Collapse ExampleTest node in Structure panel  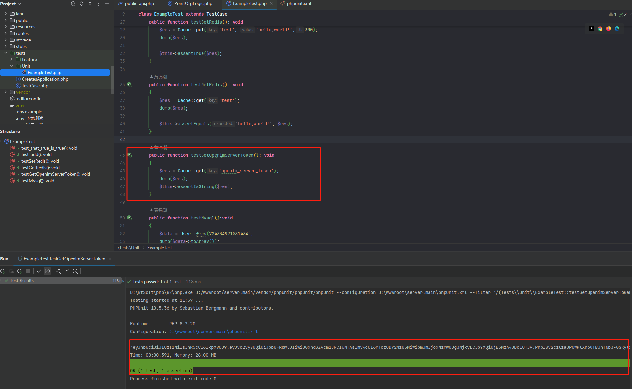(1, 141)
